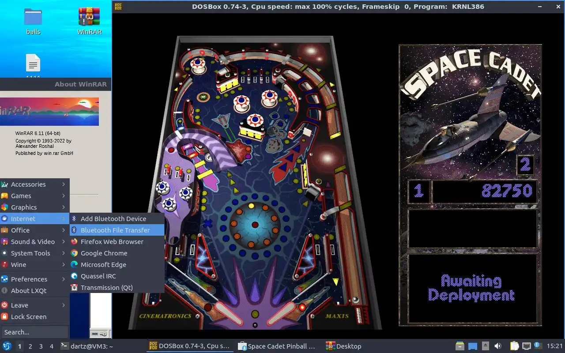Screen dimensions: 565x353
Task: Activate the WinRAR Desktop taskbar button
Action: point(366,346)
